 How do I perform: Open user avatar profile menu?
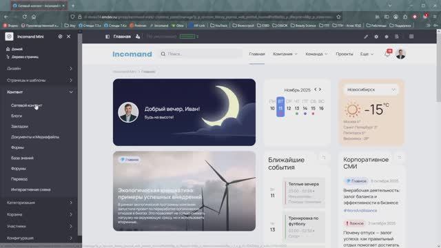[x=400, y=54]
